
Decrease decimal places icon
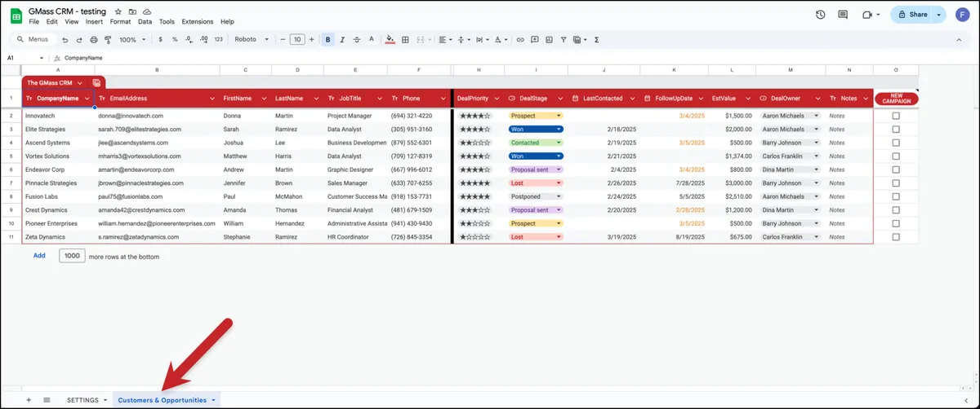pos(189,39)
